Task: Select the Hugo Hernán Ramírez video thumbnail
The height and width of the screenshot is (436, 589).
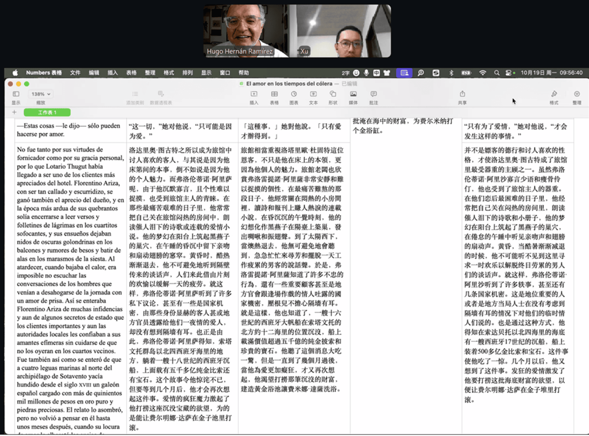Action: [246, 31]
